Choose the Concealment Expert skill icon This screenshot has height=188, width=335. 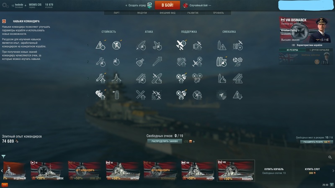pyautogui.click(x=237, y=95)
